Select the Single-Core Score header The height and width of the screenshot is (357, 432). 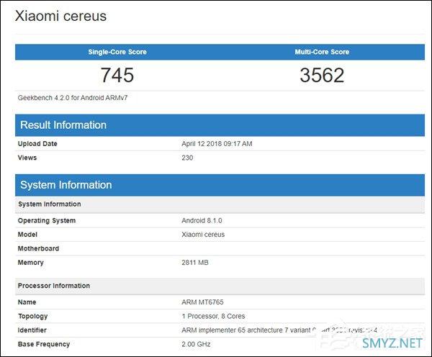pyautogui.click(x=117, y=52)
